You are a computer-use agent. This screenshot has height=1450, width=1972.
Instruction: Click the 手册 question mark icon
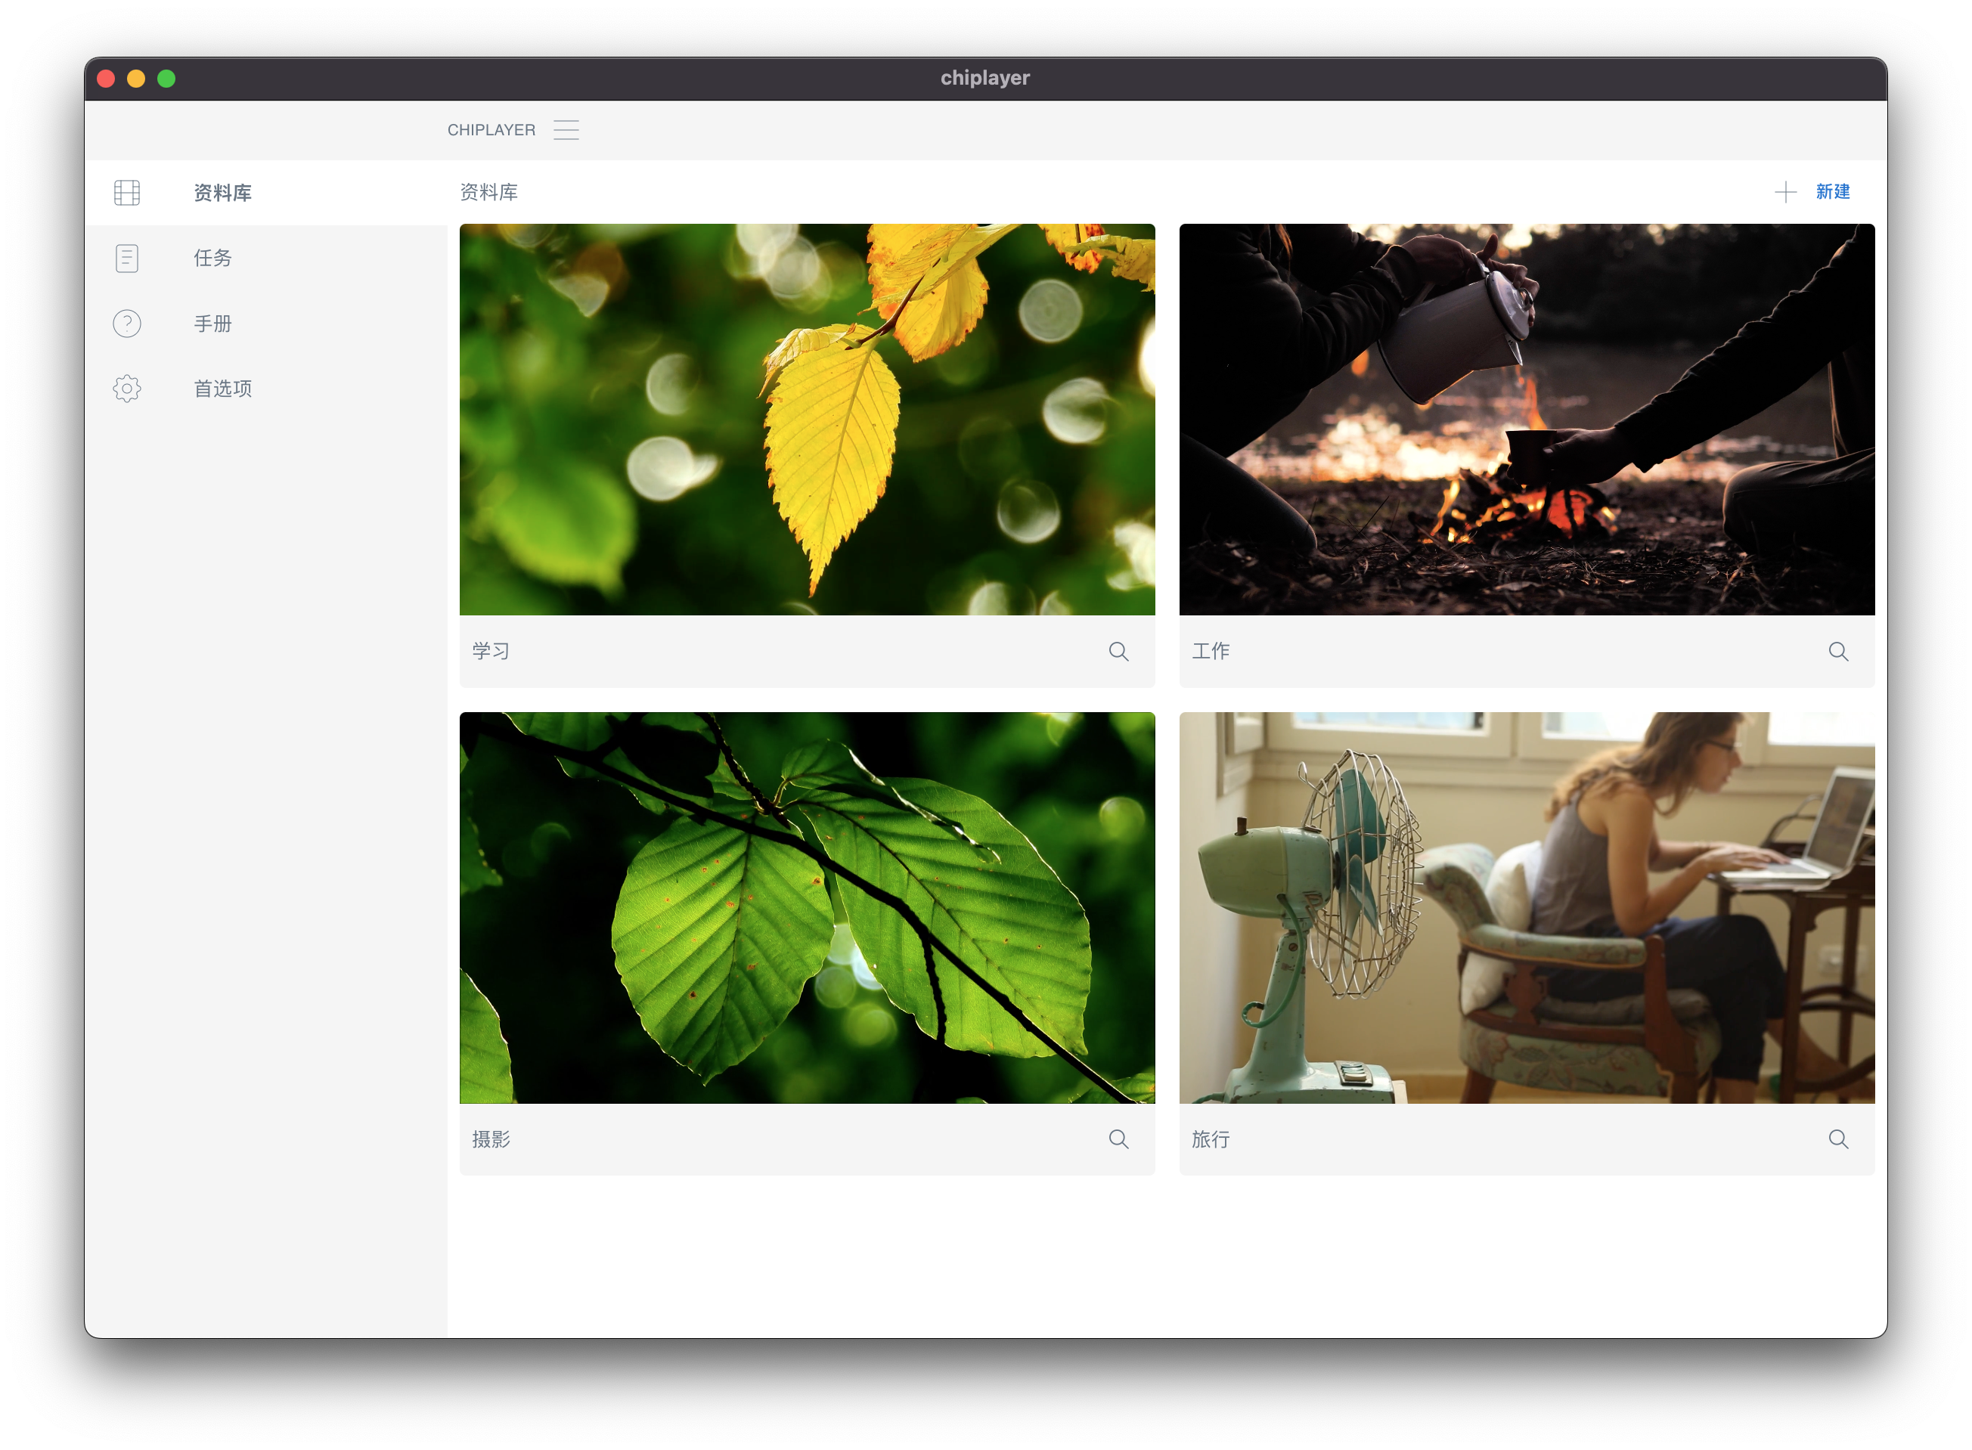tap(127, 324)
